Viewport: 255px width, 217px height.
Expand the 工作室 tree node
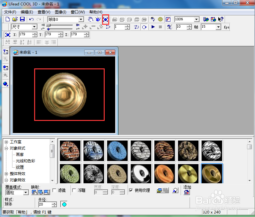tap(6, 142)
